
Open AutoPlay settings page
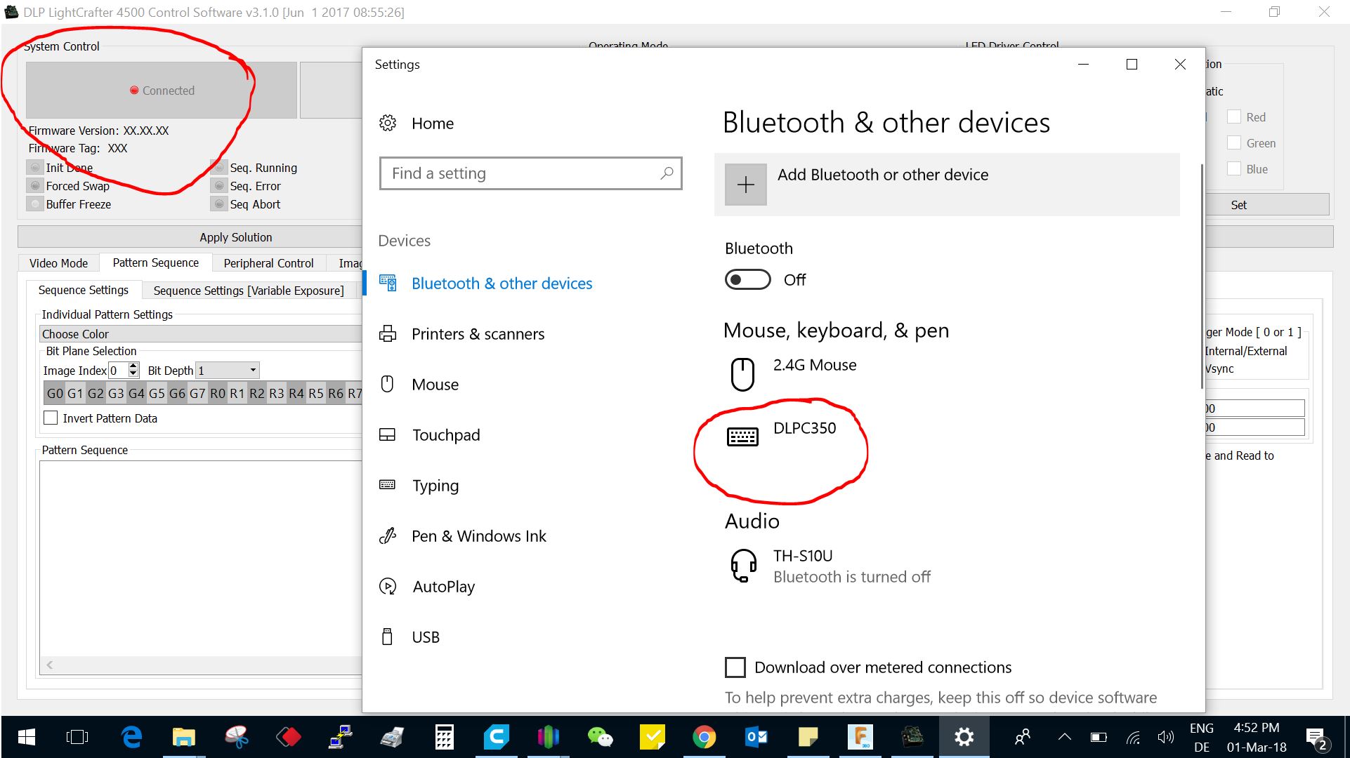pos(426,587)
